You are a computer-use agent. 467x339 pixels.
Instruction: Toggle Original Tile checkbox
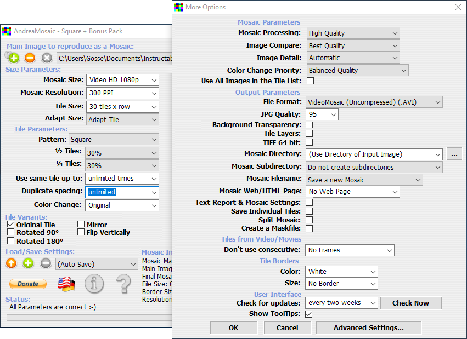[11, 225]
